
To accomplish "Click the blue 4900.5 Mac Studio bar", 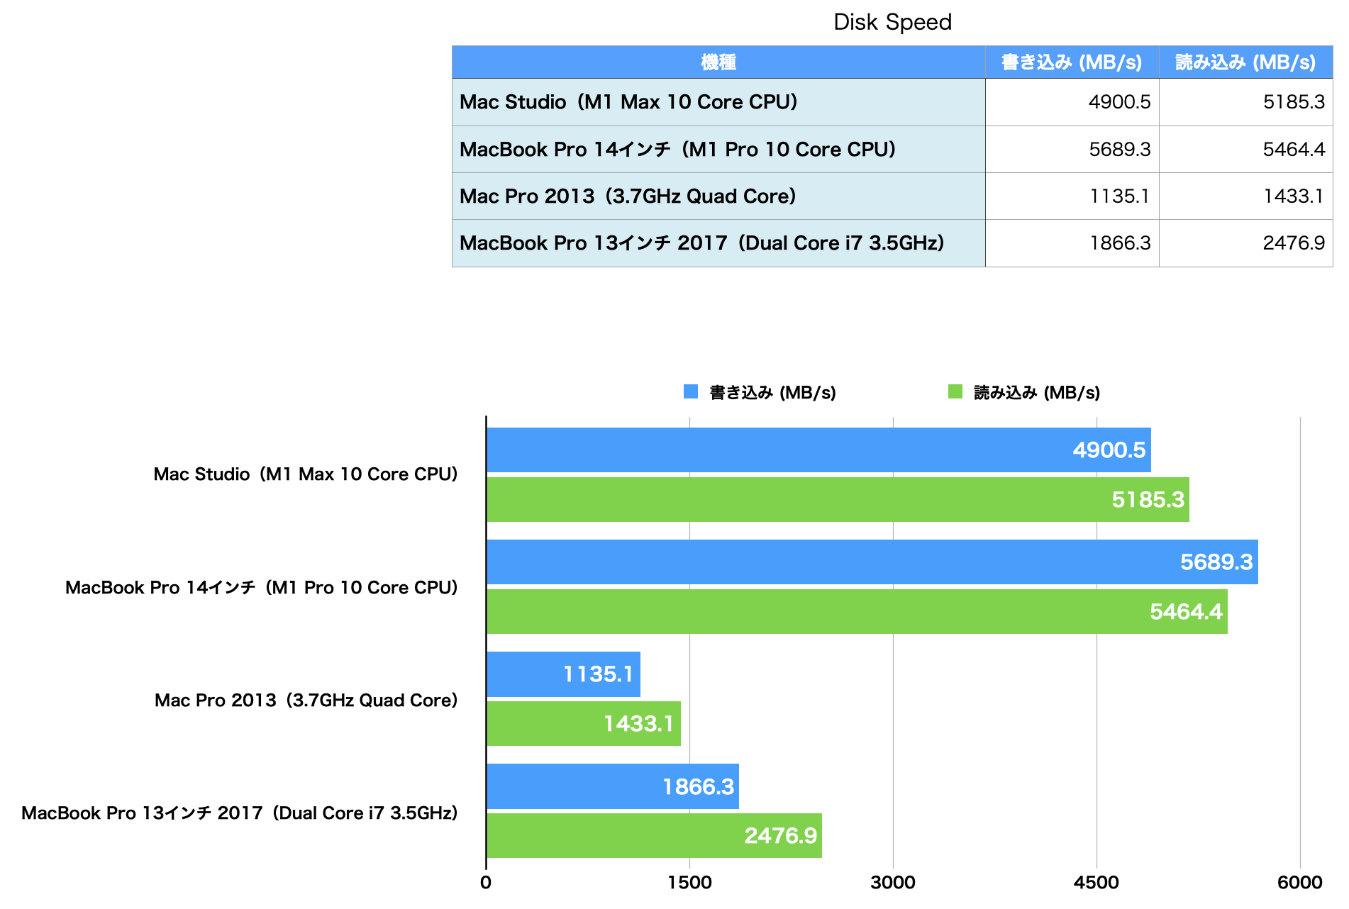I will coord(818,450).
